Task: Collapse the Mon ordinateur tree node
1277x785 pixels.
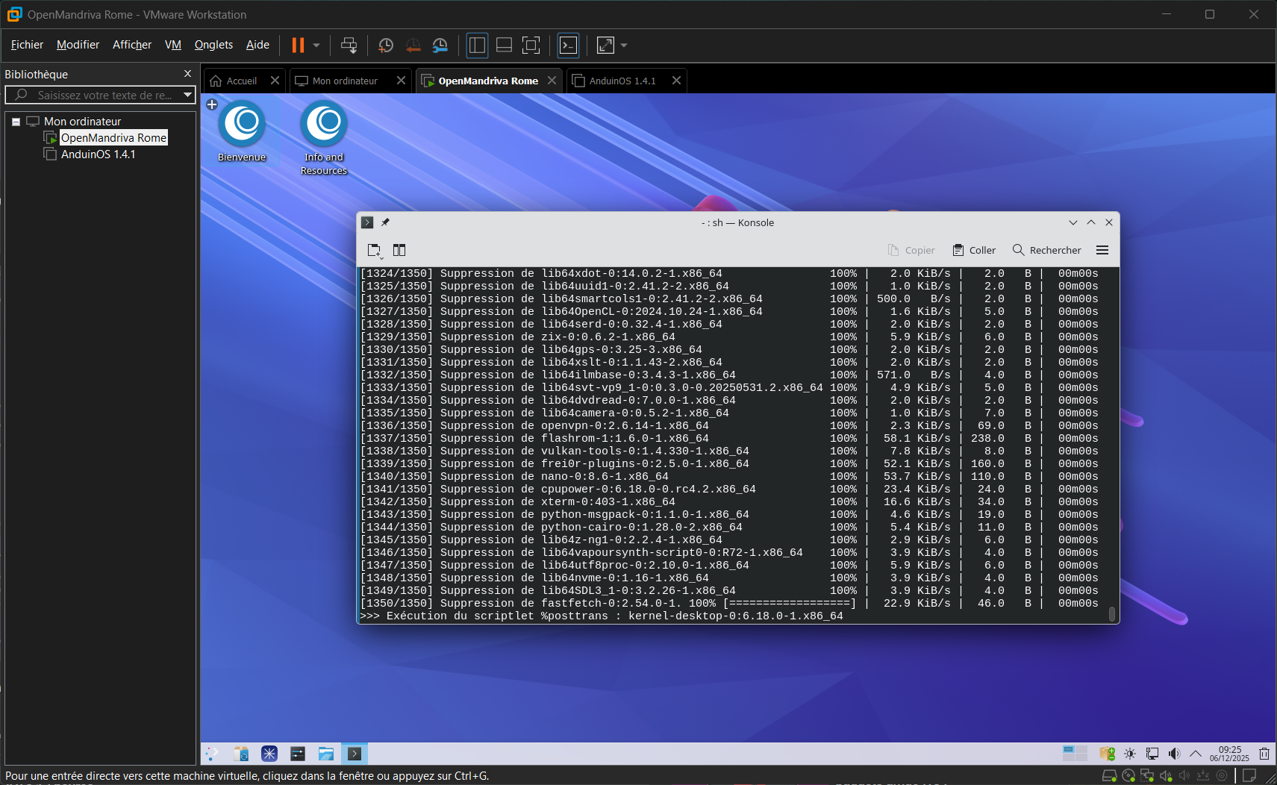Action: [16, 122]
